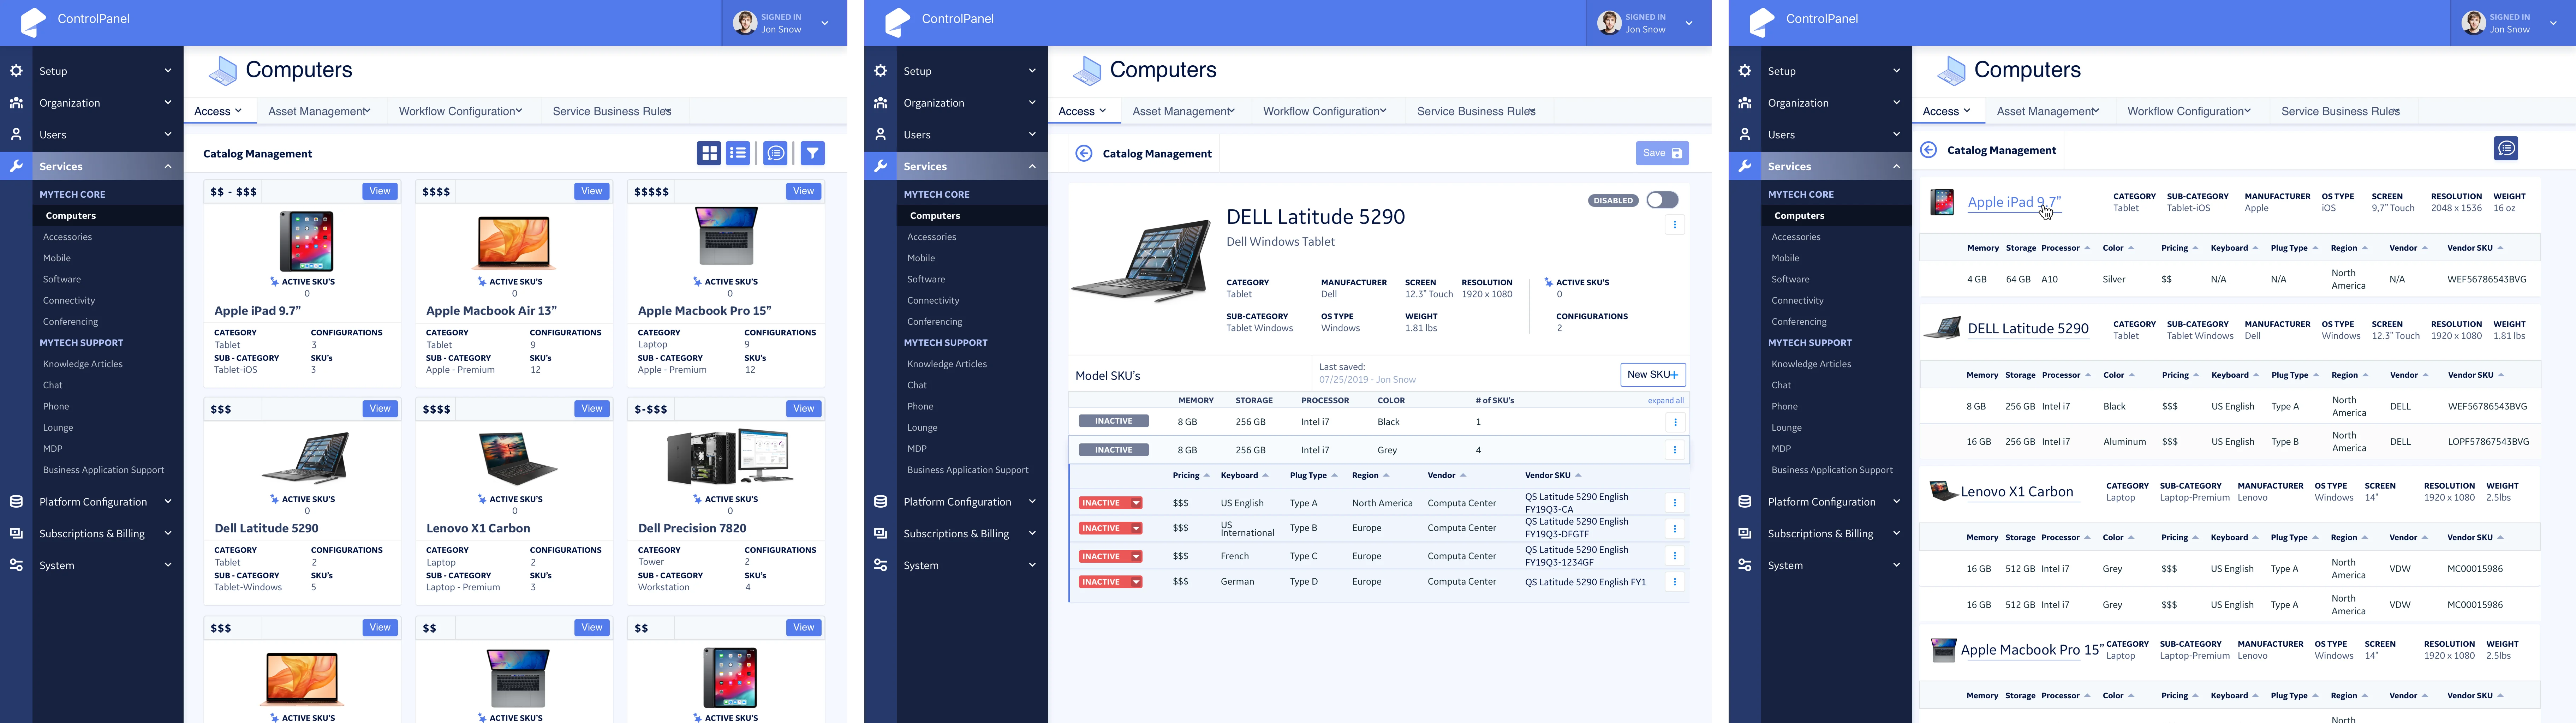Viewport: 2576px width, 723px height.
Task: Open the three-dot menu on the 8 GB Black SKU row
Action: click(1675, 422)
